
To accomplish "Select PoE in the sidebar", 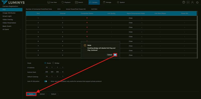I will pos(11,10).
